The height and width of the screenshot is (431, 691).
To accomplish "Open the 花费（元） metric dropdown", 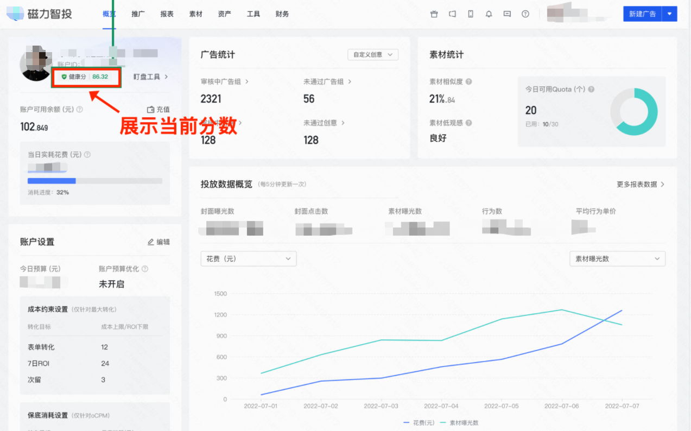I will coord(249,259).
